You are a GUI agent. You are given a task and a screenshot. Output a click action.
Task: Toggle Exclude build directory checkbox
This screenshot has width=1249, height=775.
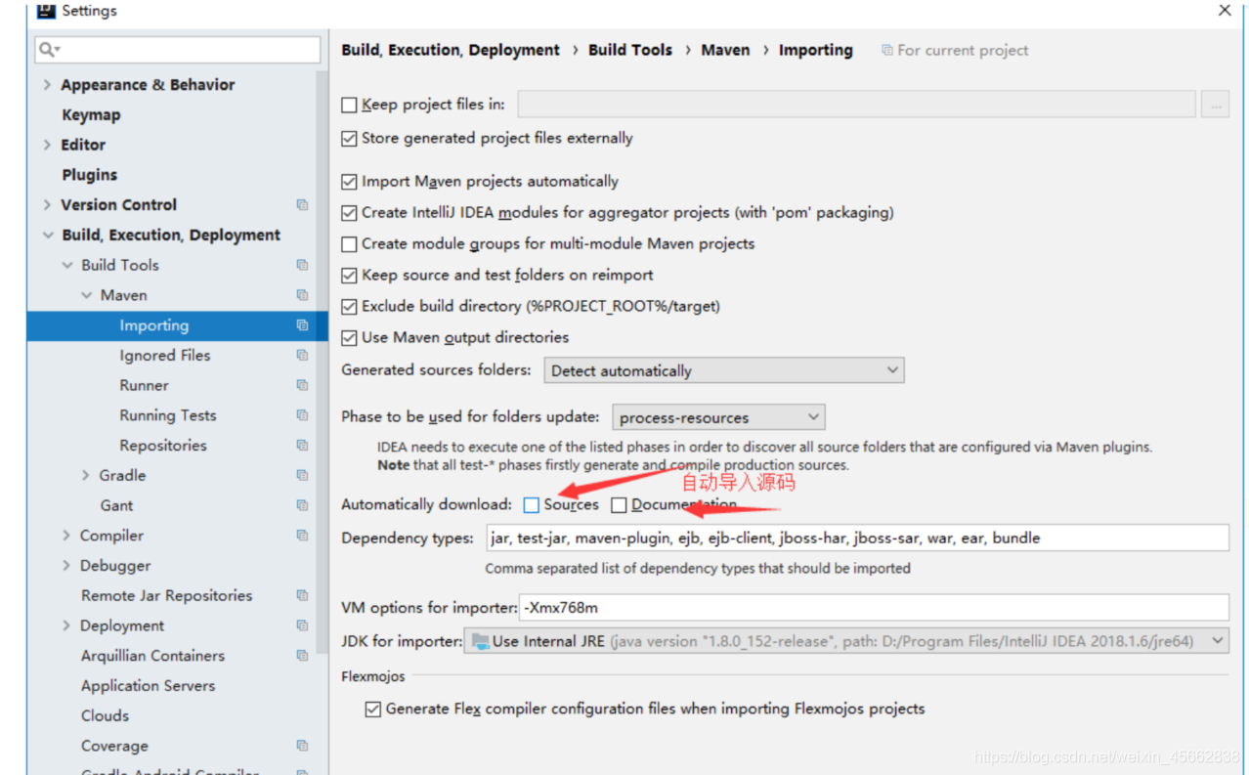349,307
